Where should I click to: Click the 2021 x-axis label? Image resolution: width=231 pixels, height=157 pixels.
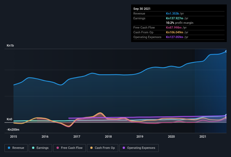[203, 137]
